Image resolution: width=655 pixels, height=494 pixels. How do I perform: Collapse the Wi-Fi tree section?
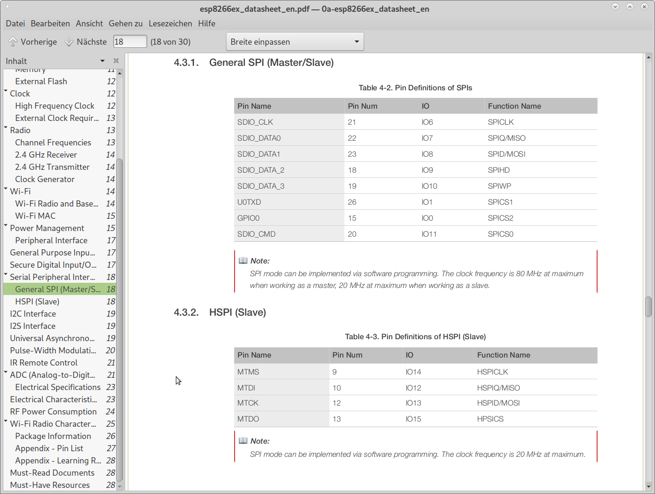click(x=6, y=189)
